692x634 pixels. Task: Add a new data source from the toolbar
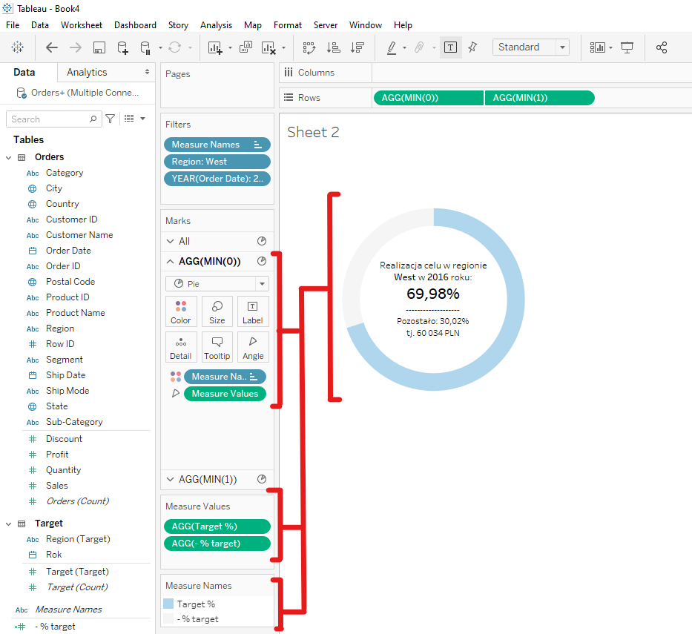pos(123,47)
